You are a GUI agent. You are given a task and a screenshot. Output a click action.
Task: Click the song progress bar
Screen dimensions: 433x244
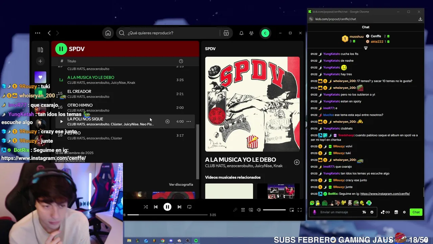coord(167,215)
